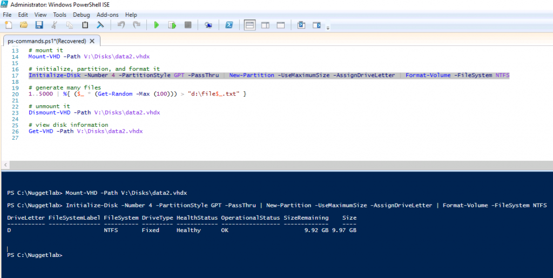Show script pane on top layout icon
Screen dimensions: 553x278
[249, 25]
